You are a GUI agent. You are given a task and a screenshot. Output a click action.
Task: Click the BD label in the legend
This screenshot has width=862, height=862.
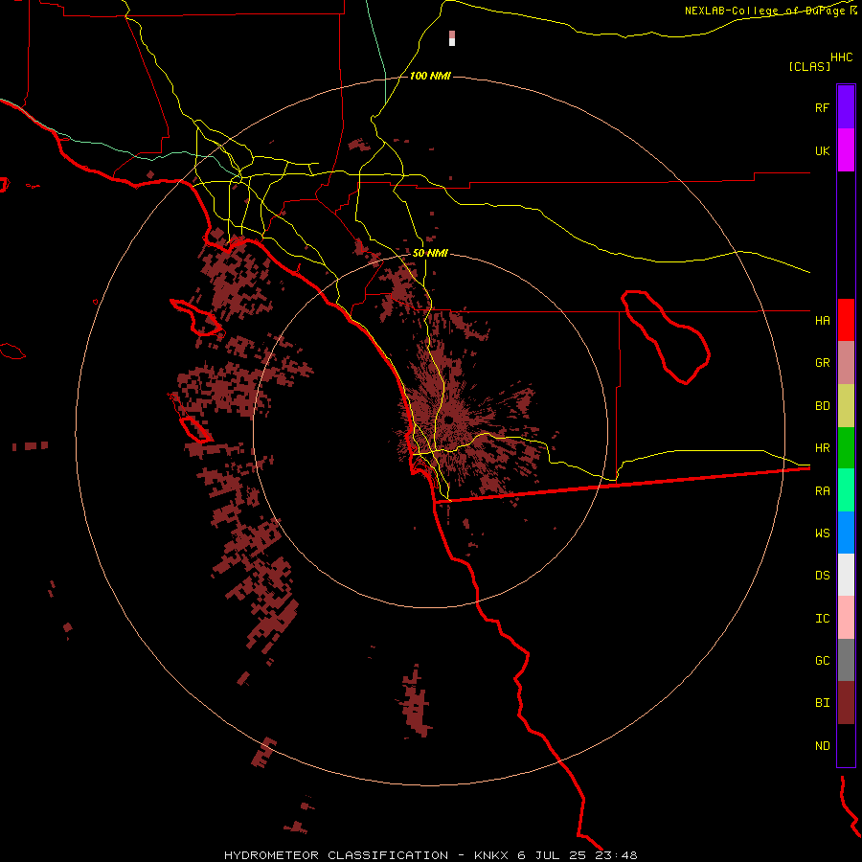tap(822, 406)
